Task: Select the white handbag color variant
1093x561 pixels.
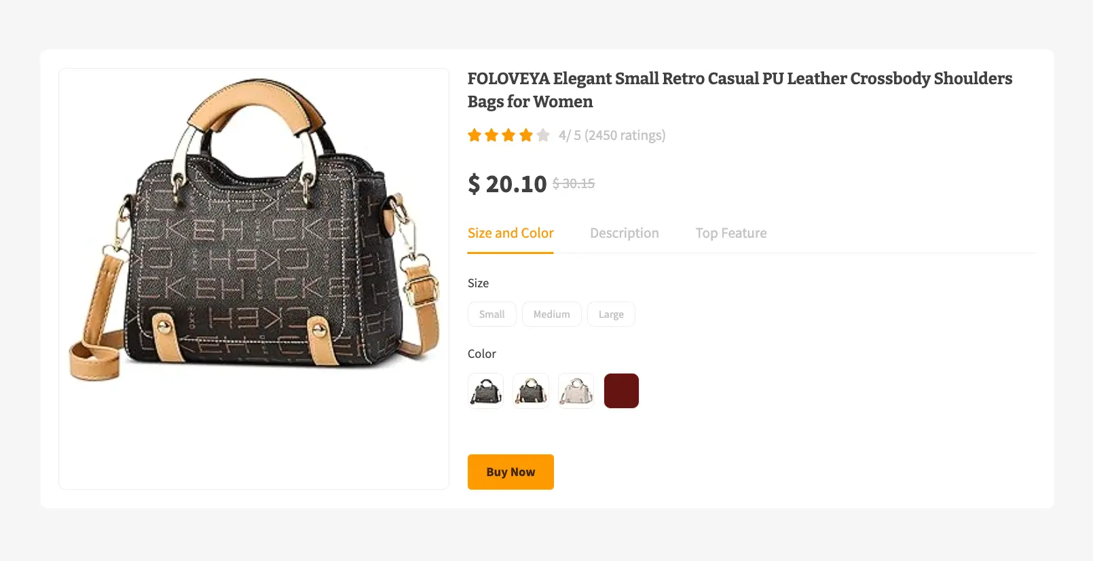Action: click(576, 391)
